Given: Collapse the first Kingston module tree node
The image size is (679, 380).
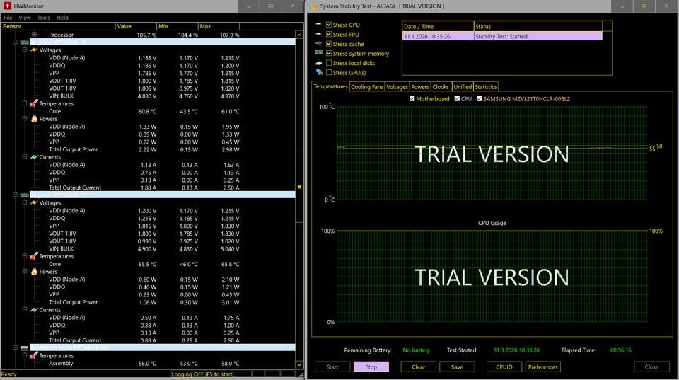Looking at the screenshot, I should click(x=15, y=42).
